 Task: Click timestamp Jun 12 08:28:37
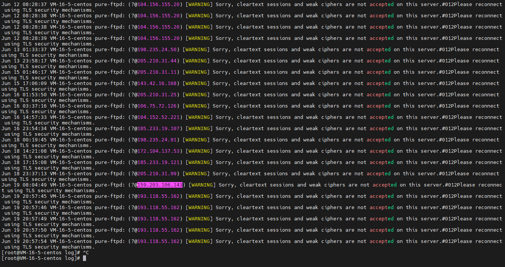click(24, 5)
